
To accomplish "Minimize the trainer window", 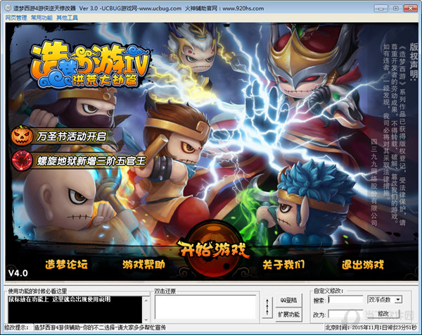I will pos(381,8).
